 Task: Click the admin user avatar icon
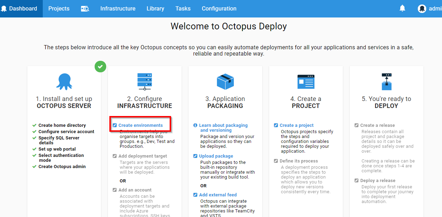pyautogui.click(x=422, y=9)
